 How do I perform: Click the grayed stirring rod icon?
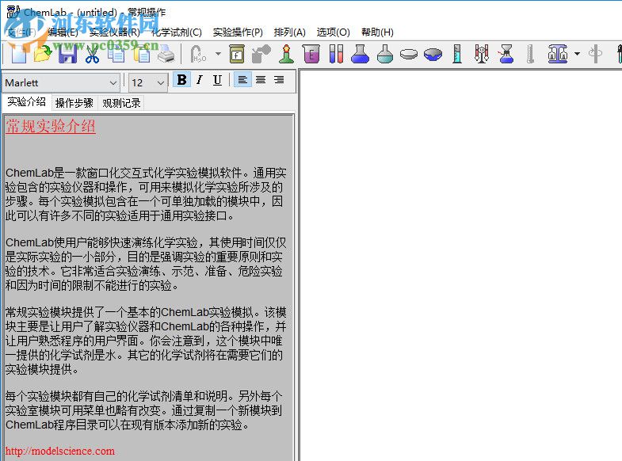pos(595,55)
